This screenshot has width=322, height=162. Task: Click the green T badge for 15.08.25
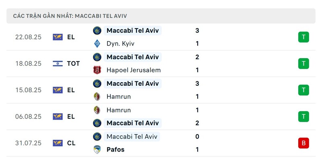coord(303,90)
